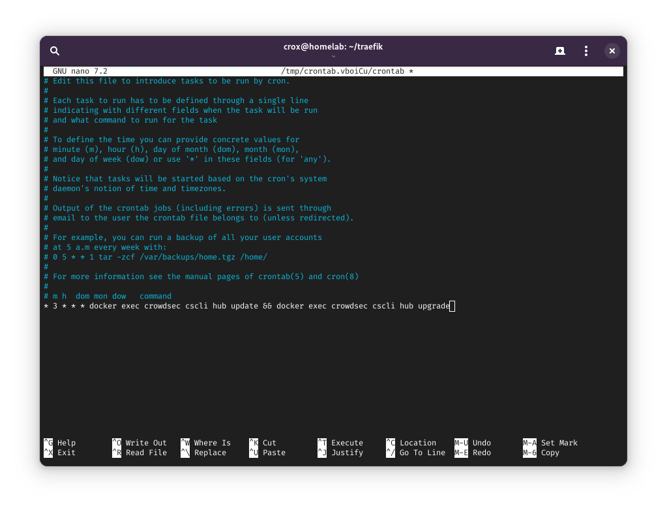Click the ^\ Replace shortcut
Screen dimensions: 667x510
click(x=204, y=453)
